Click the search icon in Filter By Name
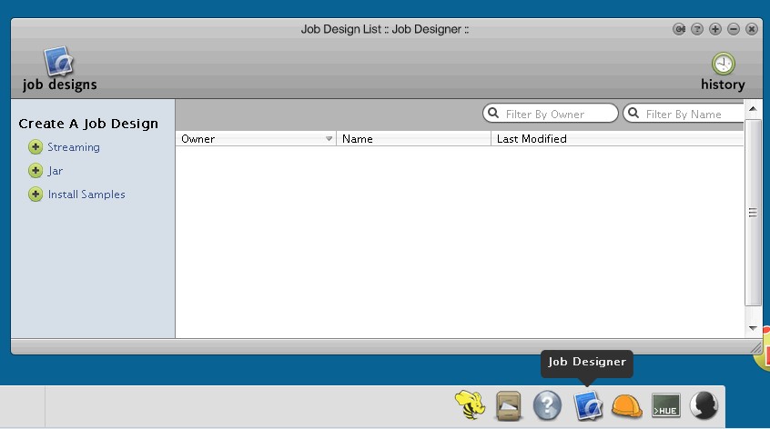 click(633, 113)
